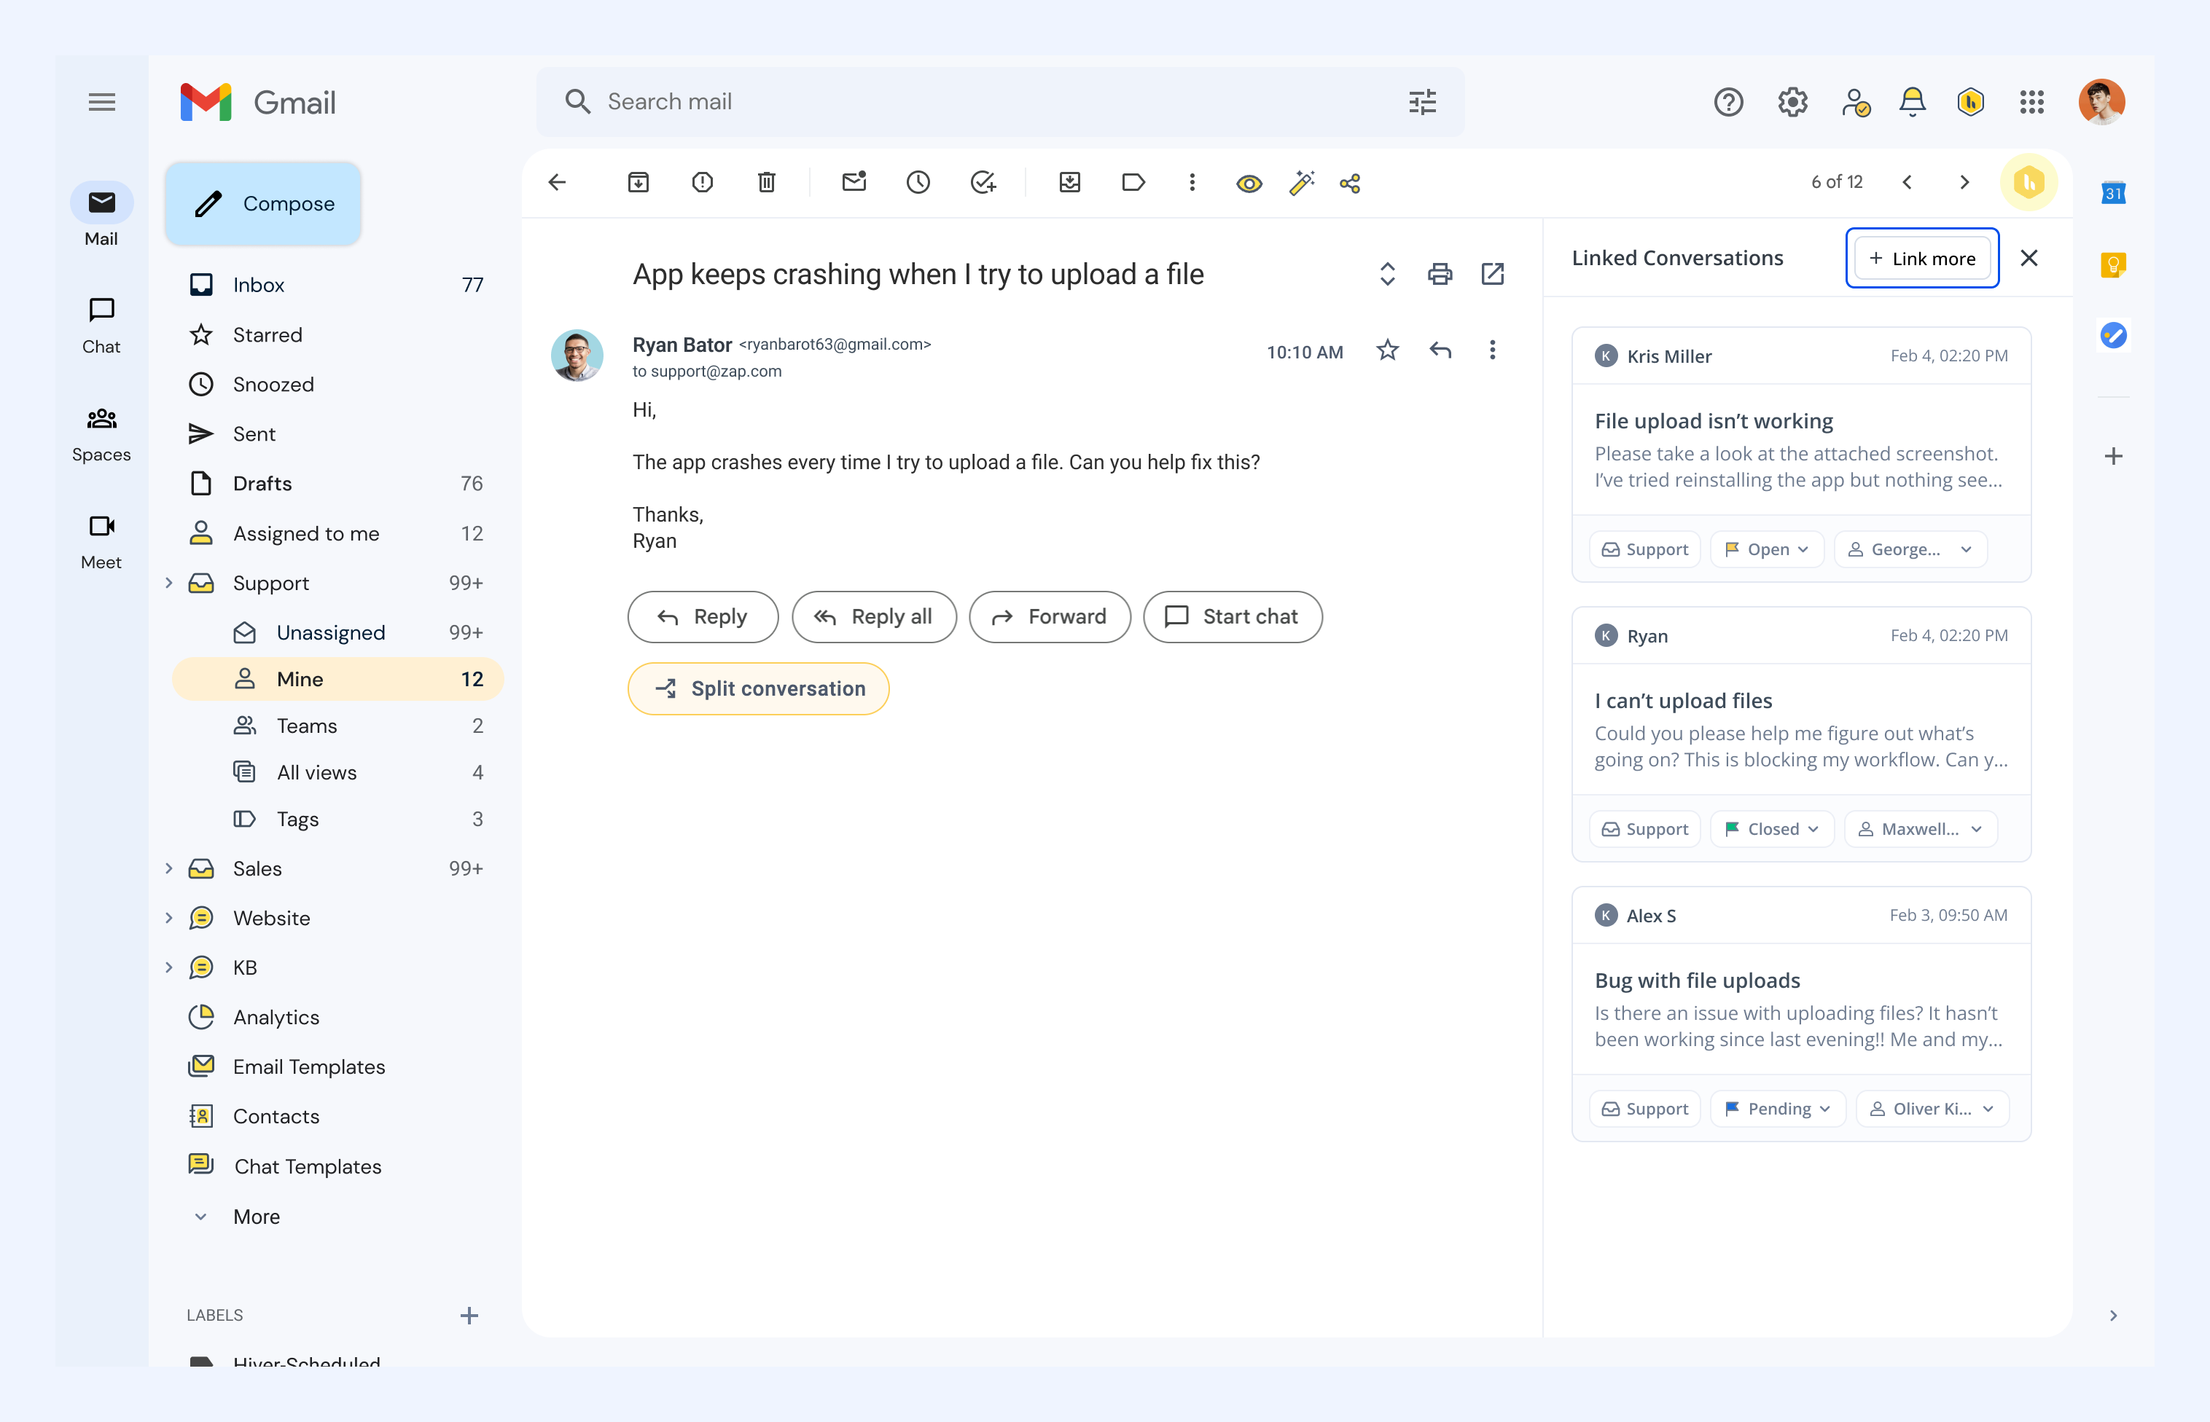
Task: Open the George assignee dropdown
Action: (1910, 549)
